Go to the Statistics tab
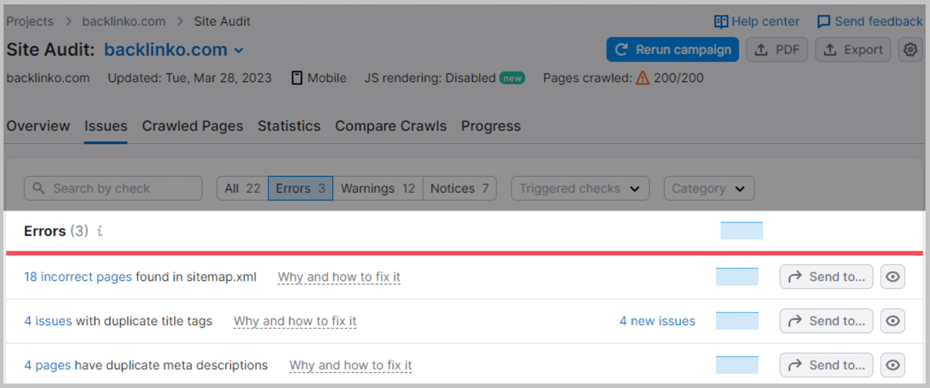Image resolution: width=930 pixels, height=388 pixels. pyautogui.click(x=289, y=126)
